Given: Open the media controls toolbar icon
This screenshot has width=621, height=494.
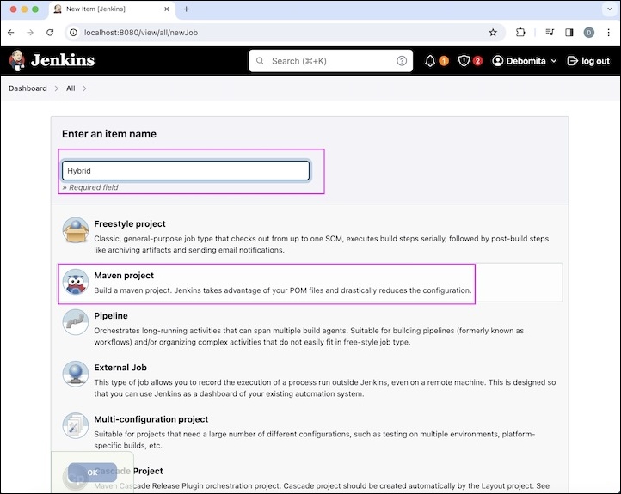Looking at the screenshot, I should [550, 33].
